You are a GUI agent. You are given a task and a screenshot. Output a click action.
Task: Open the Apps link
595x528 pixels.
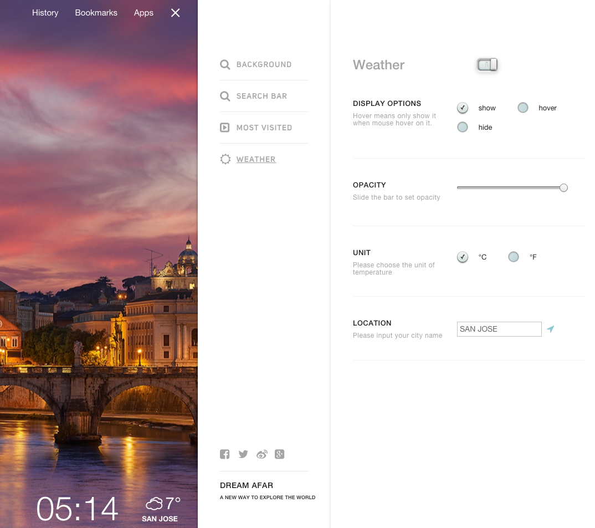pyautogui.click(x=143, y=13)
